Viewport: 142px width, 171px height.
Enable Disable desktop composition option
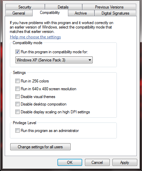coord(17,104)
